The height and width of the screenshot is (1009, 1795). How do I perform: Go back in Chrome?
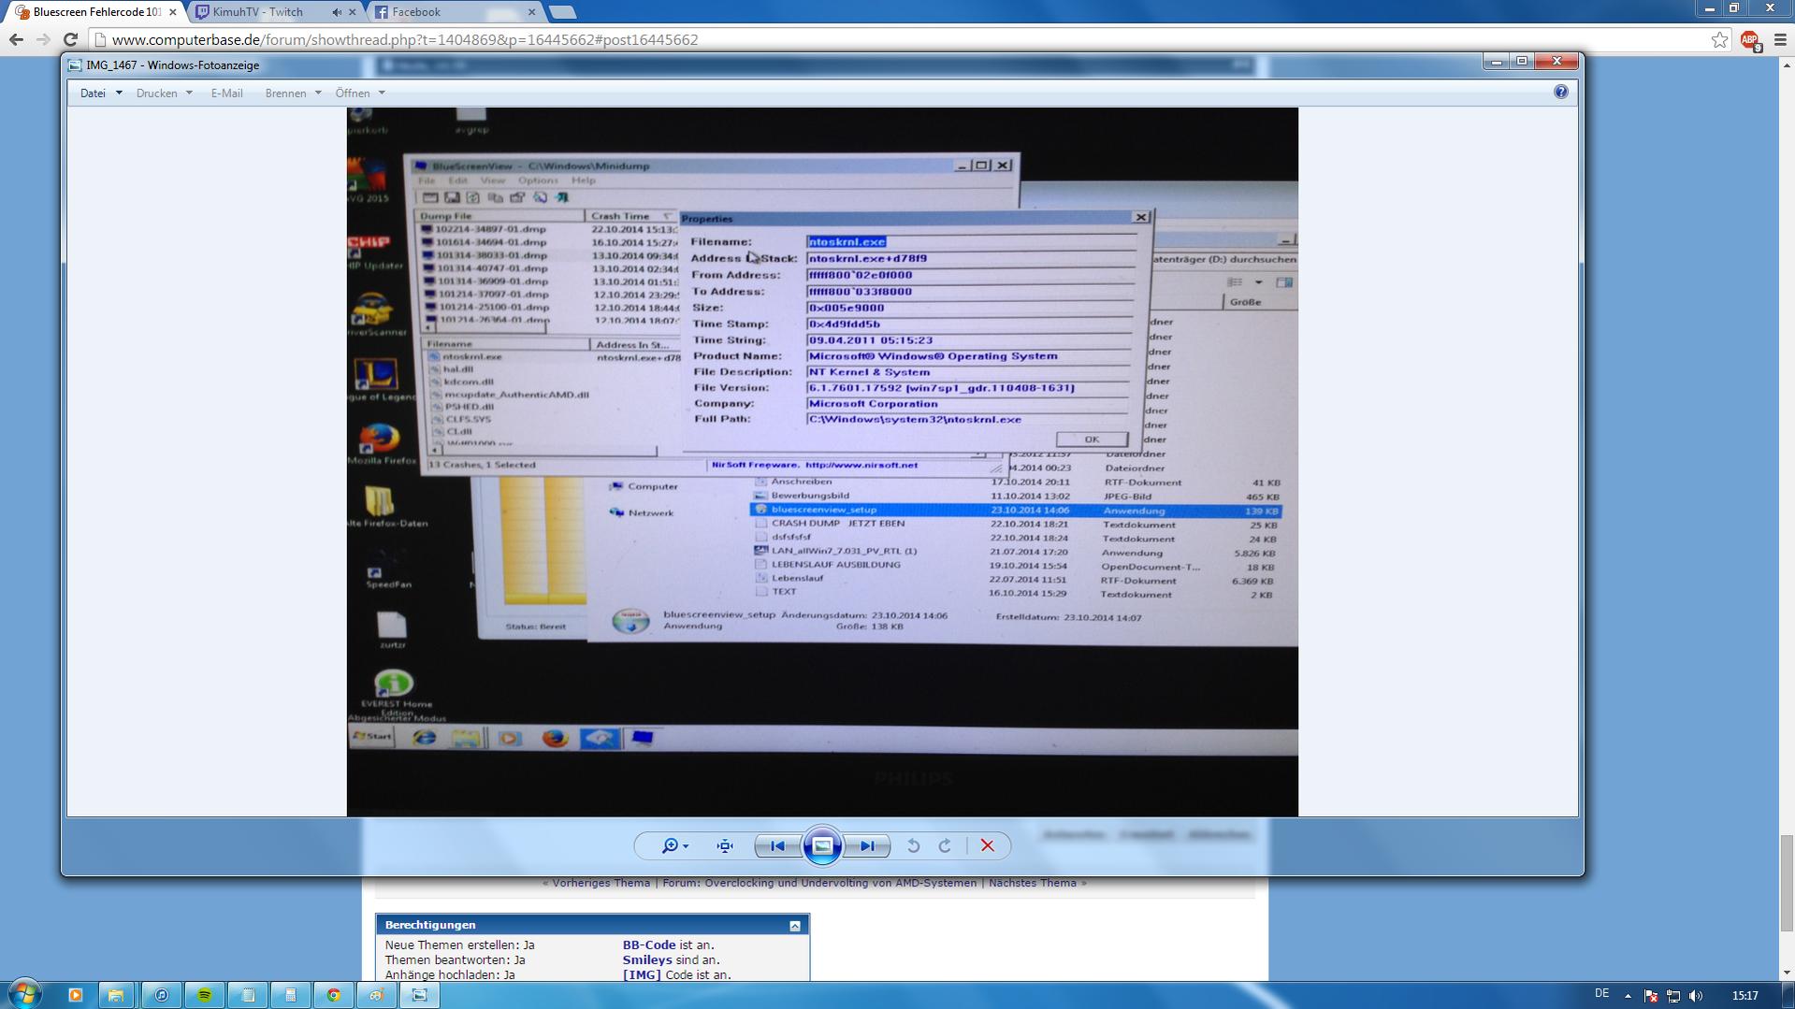tap(16, 39)
